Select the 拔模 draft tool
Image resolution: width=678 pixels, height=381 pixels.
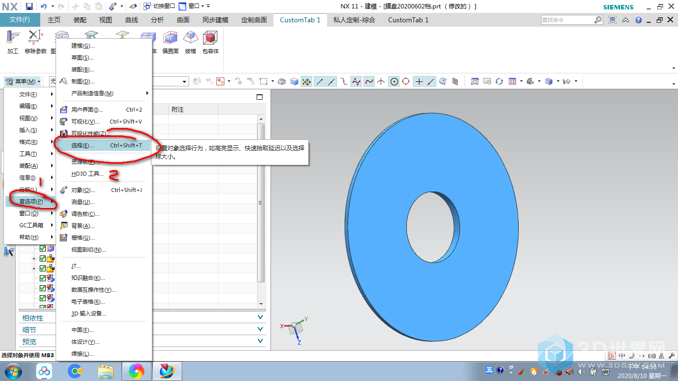coord(191,42)
